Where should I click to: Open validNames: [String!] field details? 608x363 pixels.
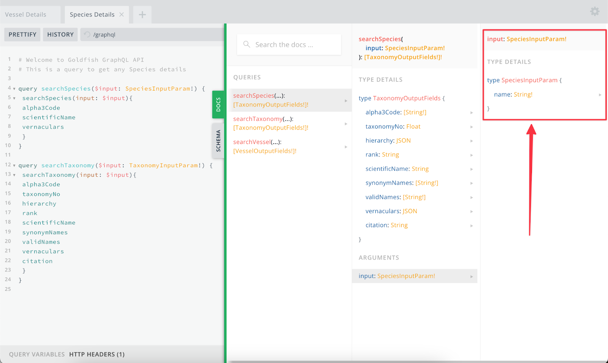click(415, 197)
